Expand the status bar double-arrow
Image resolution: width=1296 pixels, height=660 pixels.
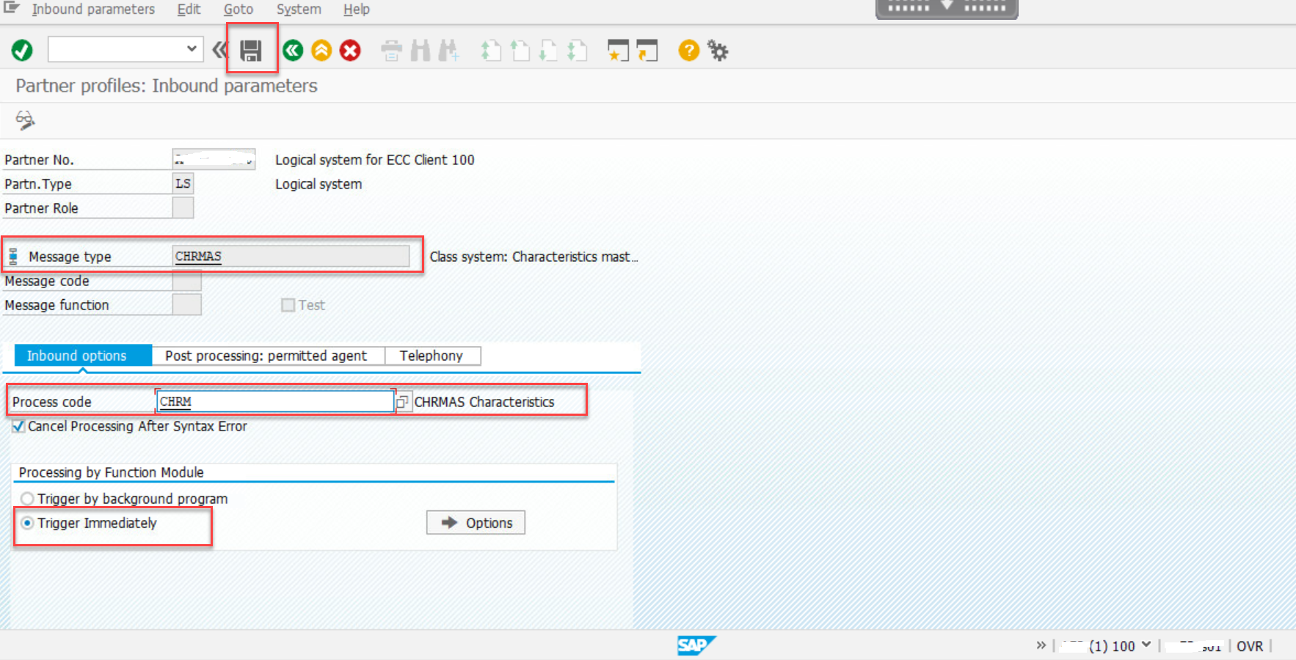tap(1041, 645)
